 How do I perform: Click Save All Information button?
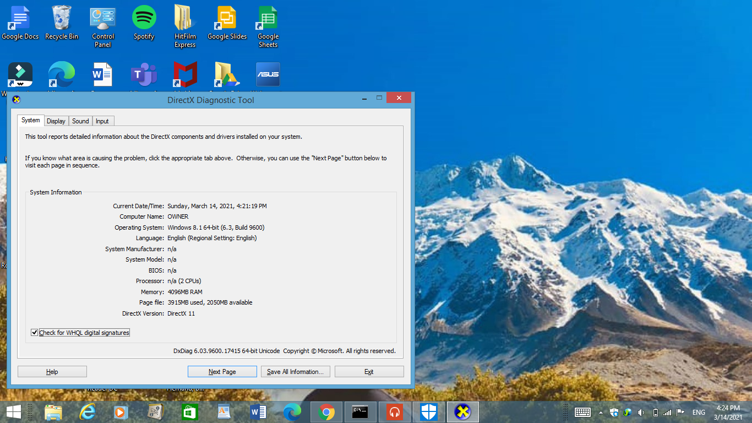(x=295, y=371)
